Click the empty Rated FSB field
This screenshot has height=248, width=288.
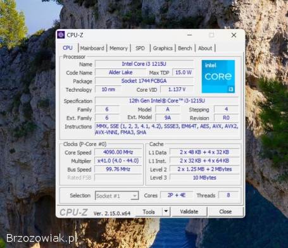[x=118, y=178]
